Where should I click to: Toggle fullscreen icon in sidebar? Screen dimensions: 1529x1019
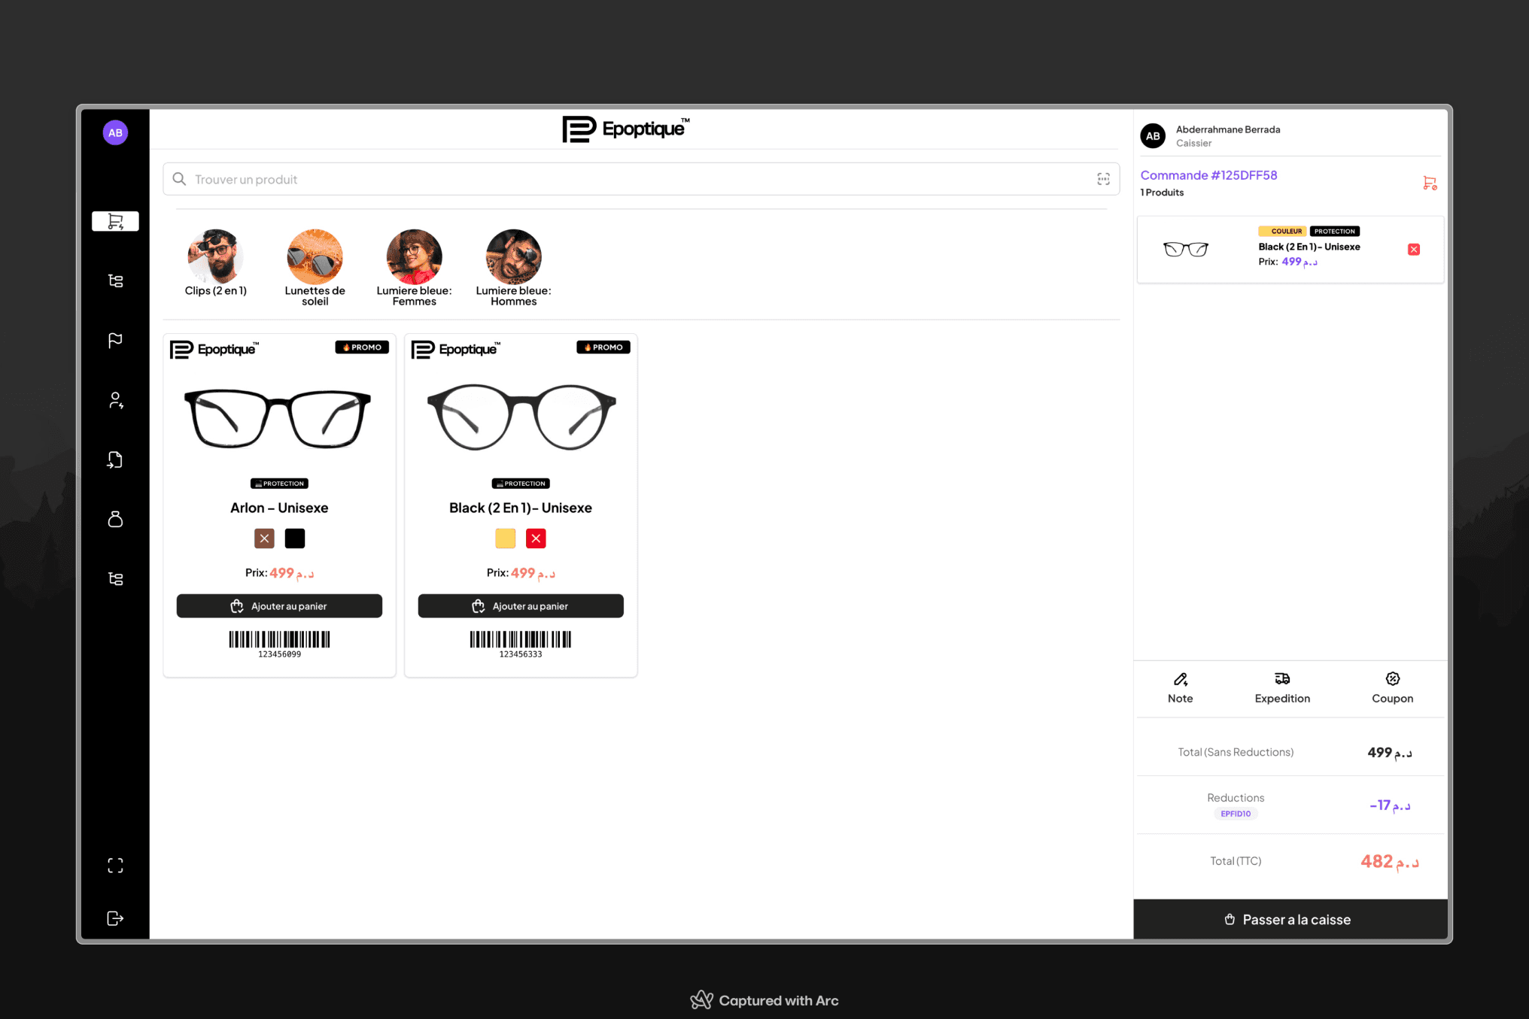point(115,866)
